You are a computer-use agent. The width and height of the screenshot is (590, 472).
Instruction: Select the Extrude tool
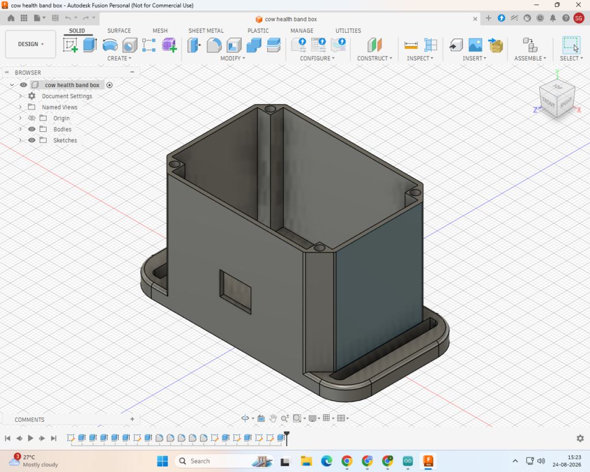(x=90, y=45)
